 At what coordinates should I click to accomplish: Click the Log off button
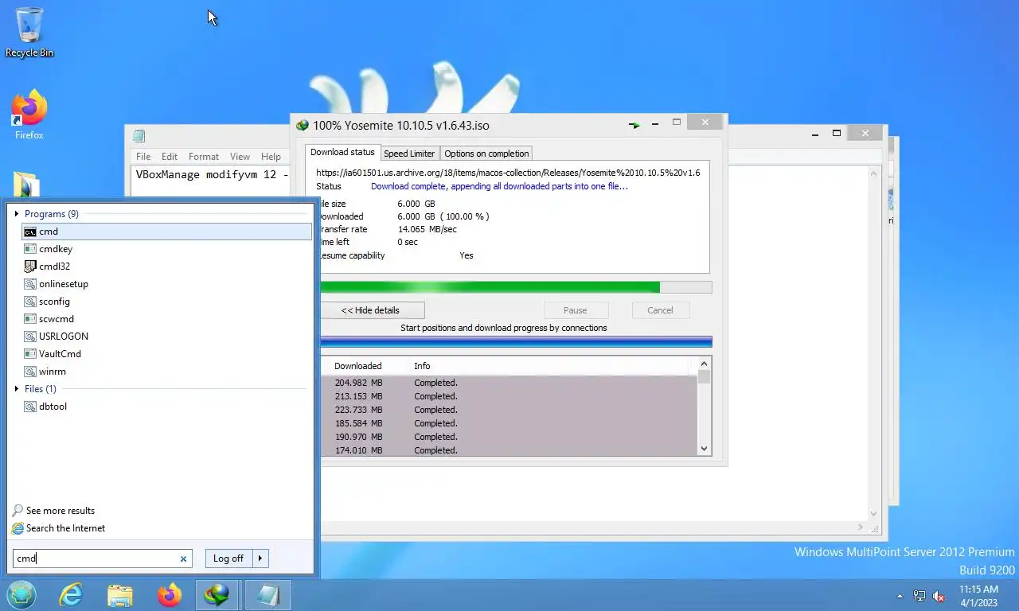pos(228,558)
